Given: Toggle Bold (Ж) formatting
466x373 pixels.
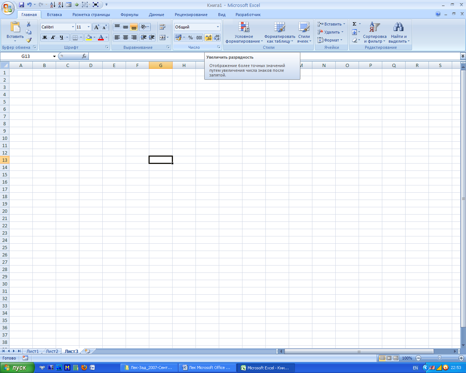Looking at the screenshot, I should 45,38.
